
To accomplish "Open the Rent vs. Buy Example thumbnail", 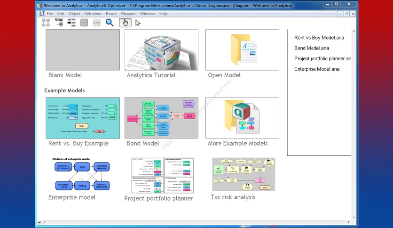I will pos(83,118).
